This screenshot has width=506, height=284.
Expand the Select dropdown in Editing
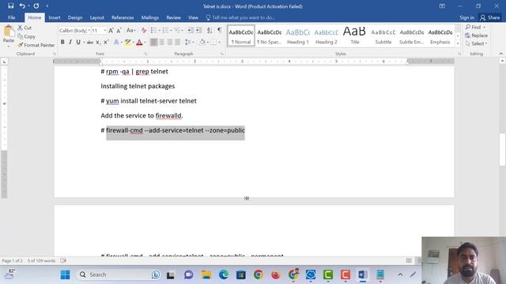click(476, 43)
